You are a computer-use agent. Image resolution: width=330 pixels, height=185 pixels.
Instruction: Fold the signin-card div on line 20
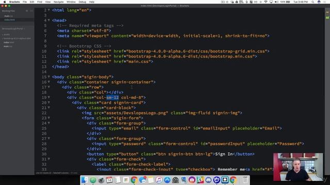tap(49, 103)
